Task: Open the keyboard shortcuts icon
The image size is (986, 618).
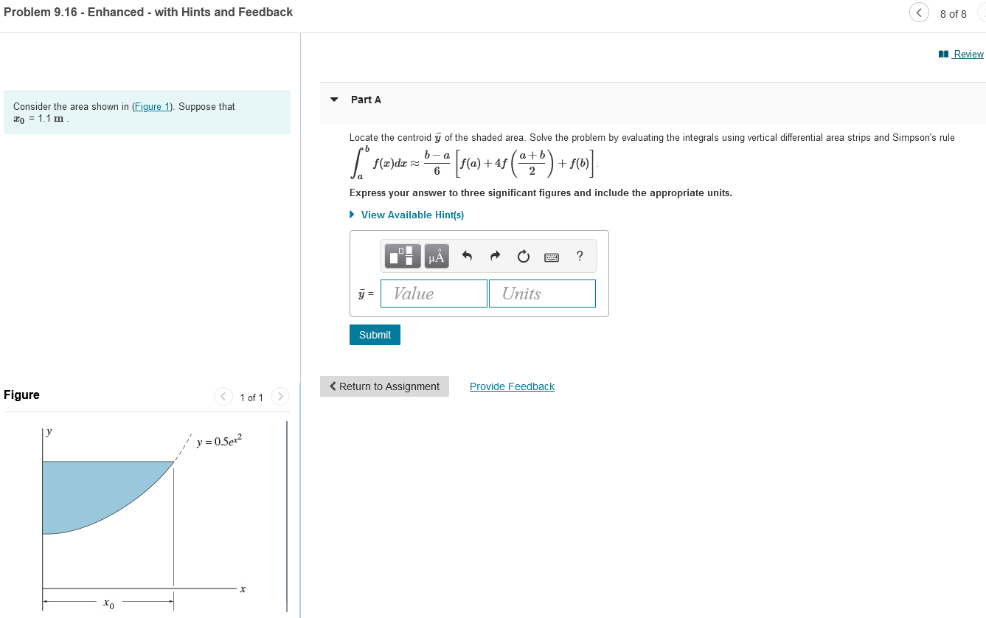Action: (551, 256)
